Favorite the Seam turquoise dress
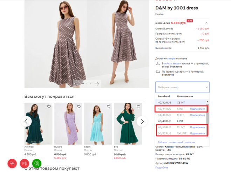This screenshot has height=172, width=231. 108,106
